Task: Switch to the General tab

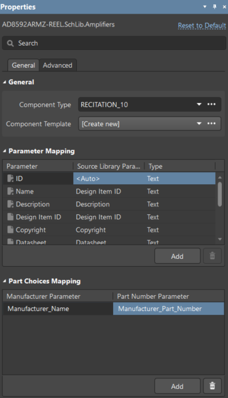Action: (23, 65)
